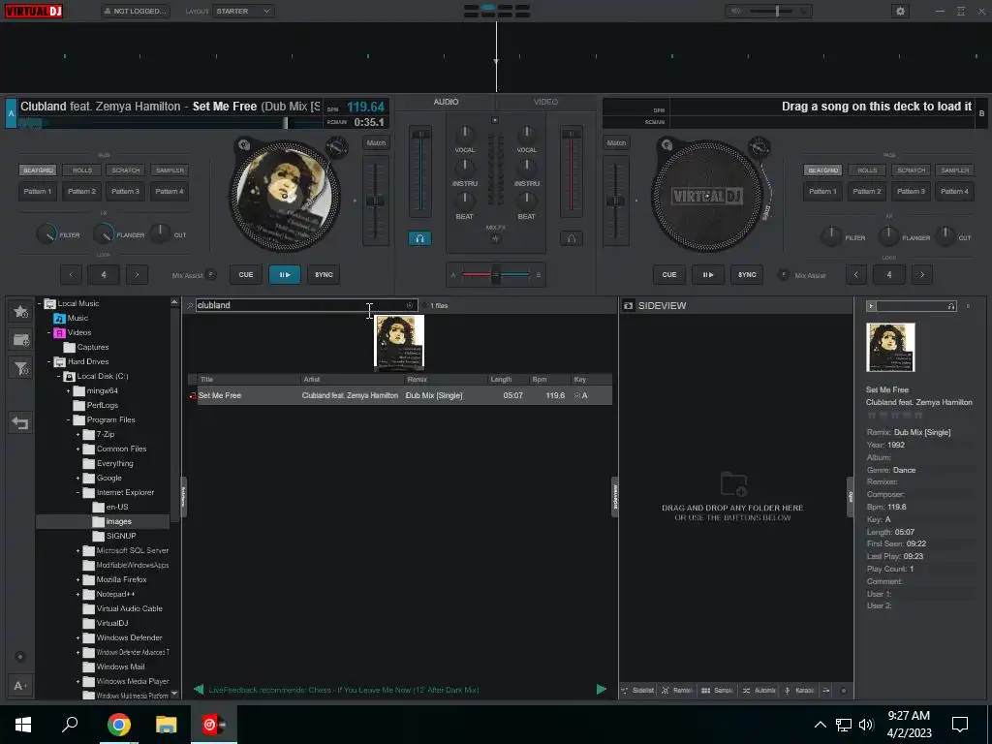This screenshot has width=992, height=744.
Task: Open the Sampler tab in sideview
Action: click(718, 690)
